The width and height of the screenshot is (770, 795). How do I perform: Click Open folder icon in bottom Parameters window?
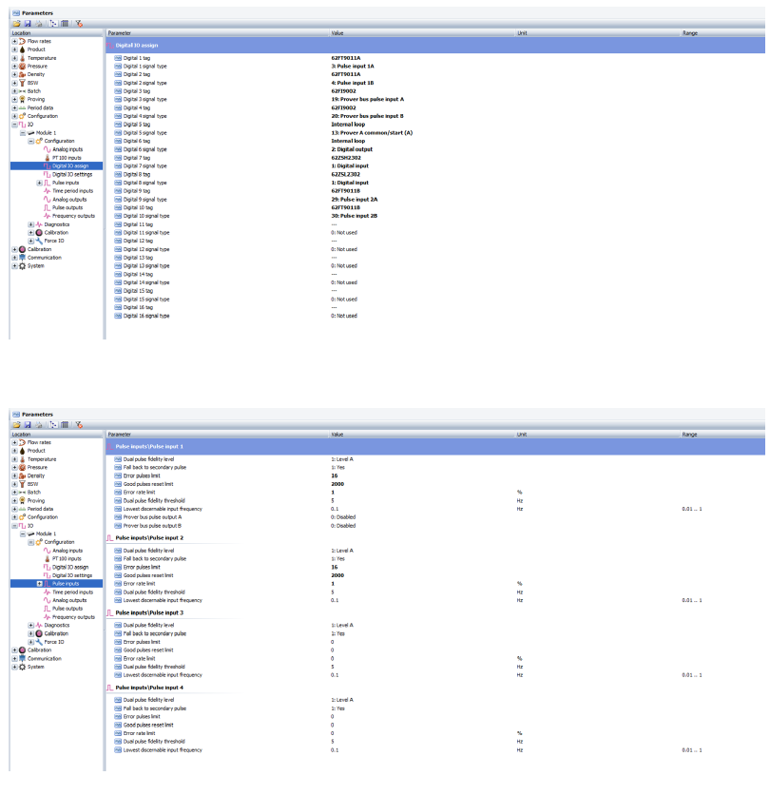click(x=16, y=425)
